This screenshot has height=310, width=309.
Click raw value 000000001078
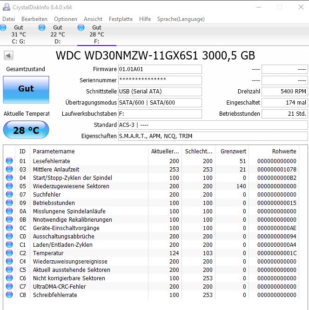pos(277,169)
